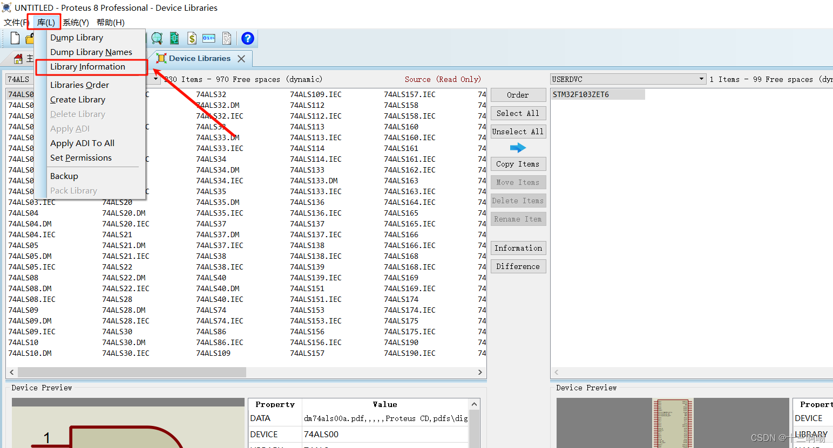Select device 74ALS190.IEC in list
The height and width of the screenshot is (448, 833).
[x=410, y=353]
